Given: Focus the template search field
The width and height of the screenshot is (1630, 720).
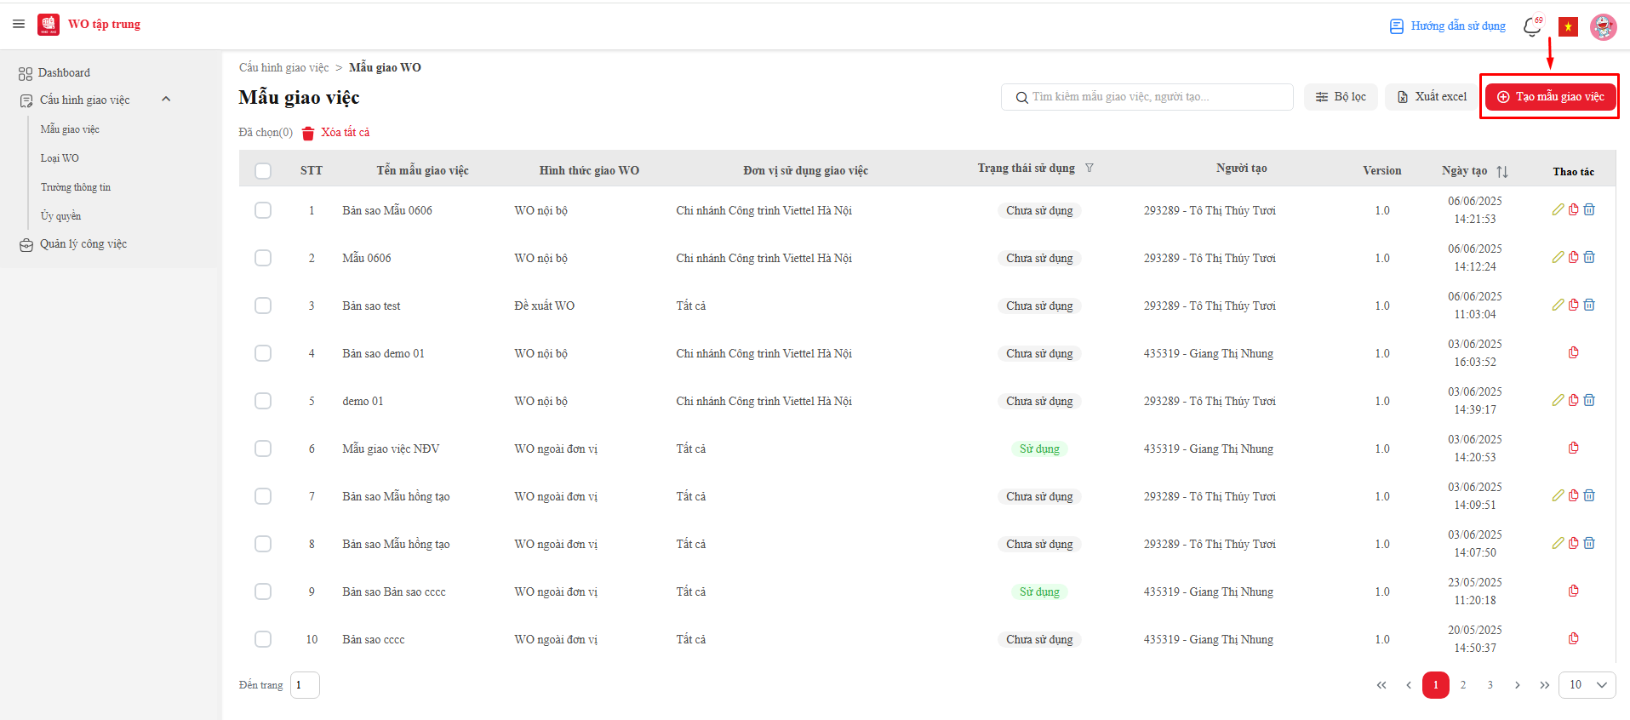Looking at the screenshot, I should tap(1147, 97).
